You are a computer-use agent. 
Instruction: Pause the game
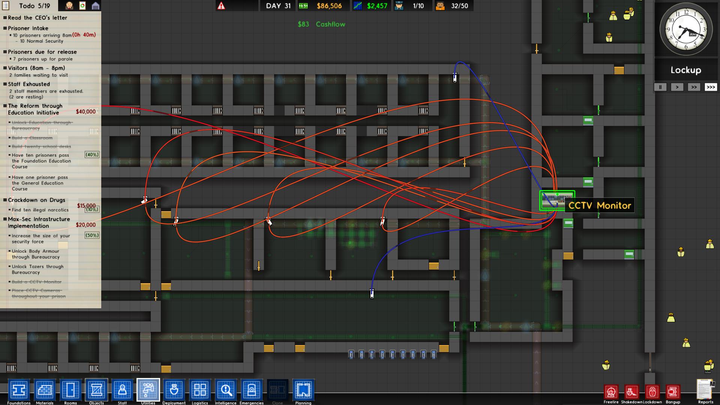pyautogui.click(x=660, y=87)
